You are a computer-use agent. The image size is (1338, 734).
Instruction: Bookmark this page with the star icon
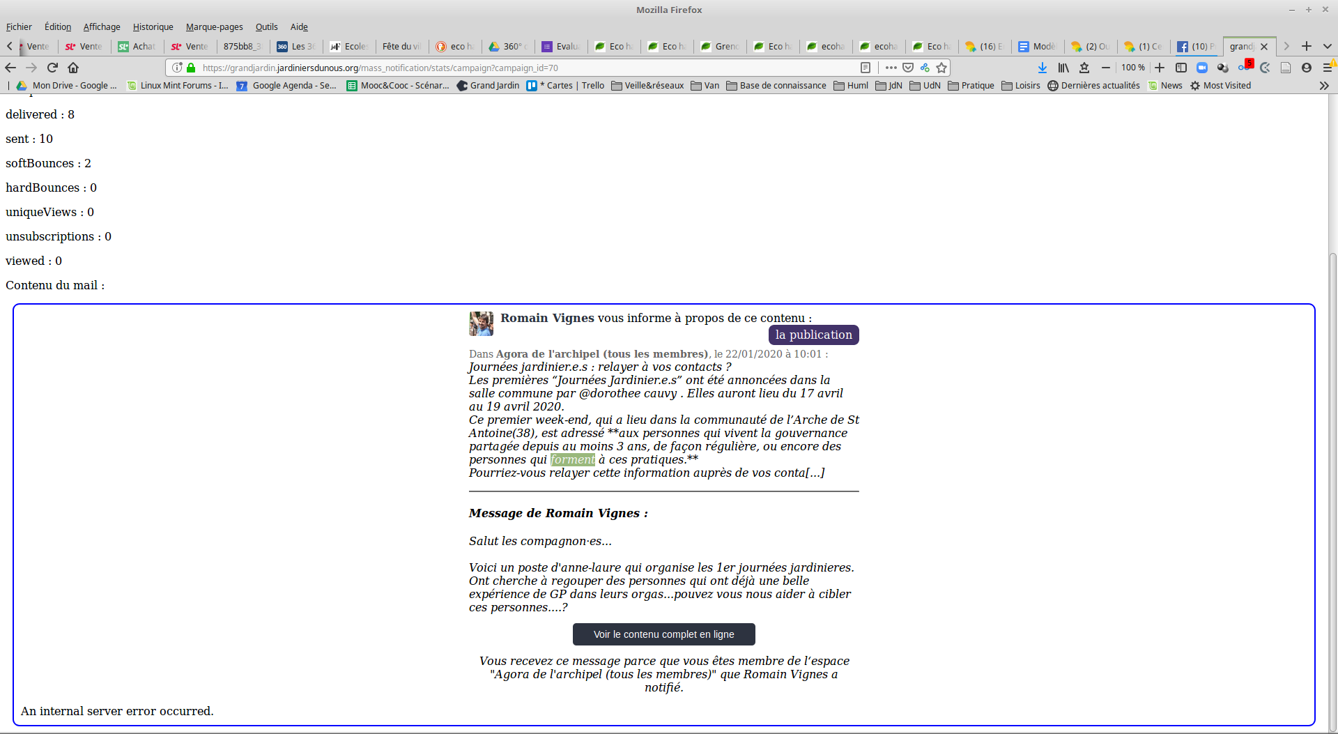pyautogui.click(x=941, y=68)
